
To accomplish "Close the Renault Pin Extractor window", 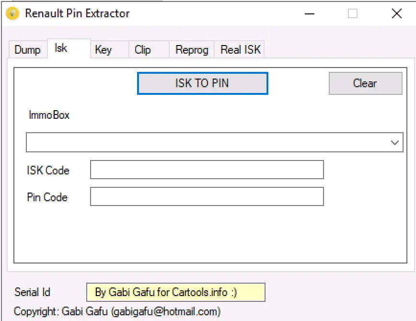I will tap(397, 13).
